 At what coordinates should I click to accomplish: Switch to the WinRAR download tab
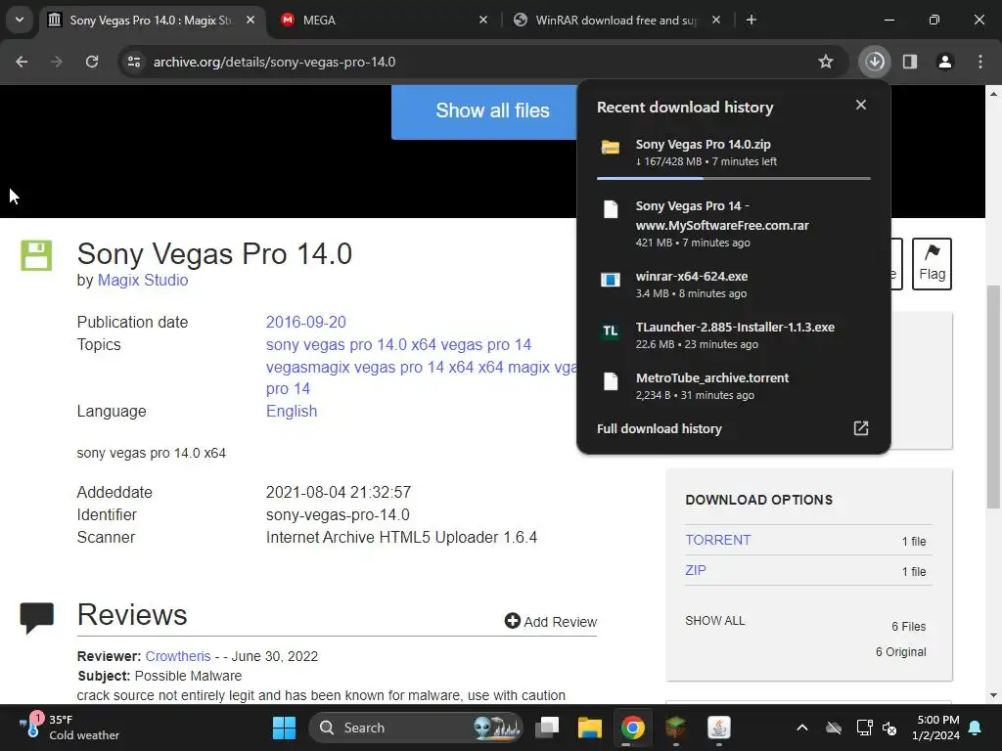[616, 20]
